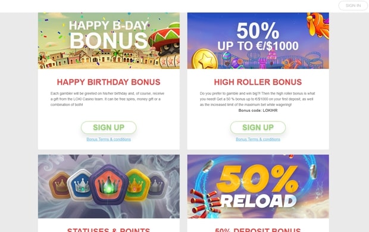This screenshot has width=369, height=232.
Task: Click the red firecrackers in Reload banner
Action: coord(204,202)
